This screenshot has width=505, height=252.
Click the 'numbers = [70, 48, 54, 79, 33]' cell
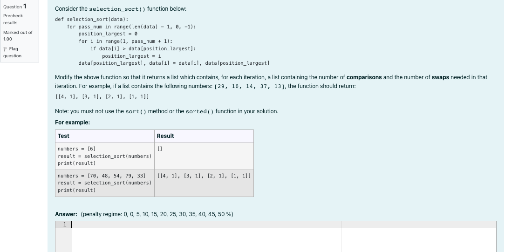click(x=105, y=183)
